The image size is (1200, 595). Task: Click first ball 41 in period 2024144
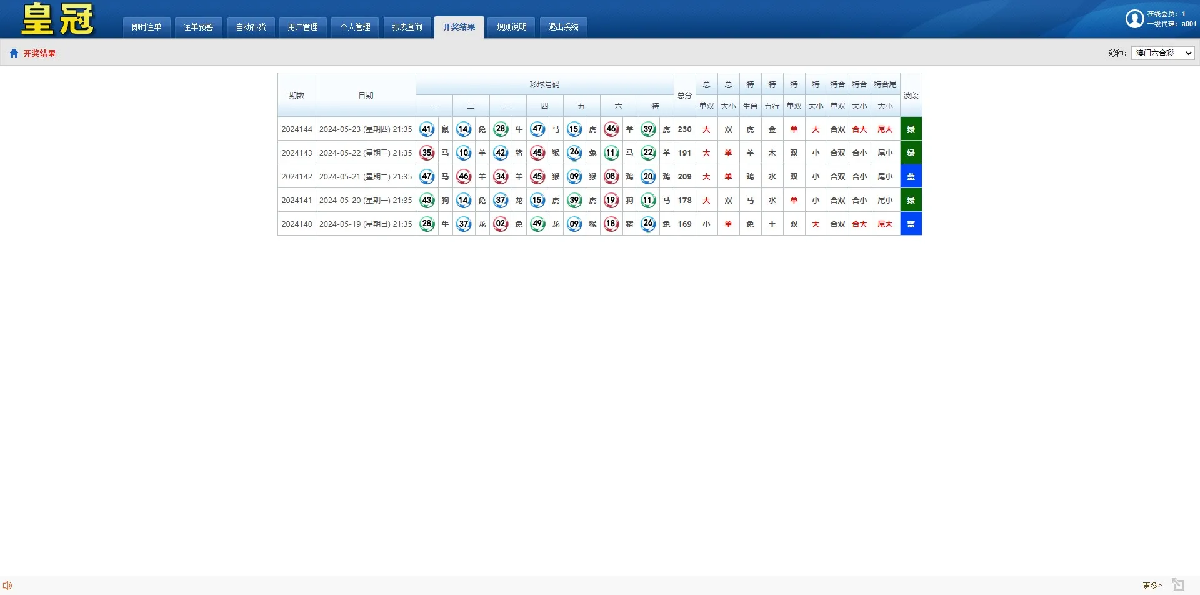[x=427, y=129]
